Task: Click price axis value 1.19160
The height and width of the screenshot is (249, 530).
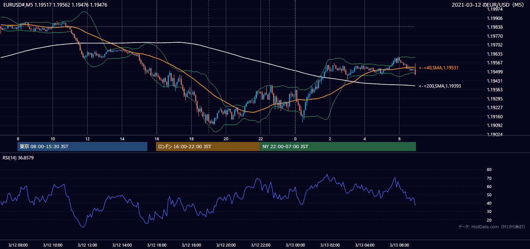Action: point(495,117)
